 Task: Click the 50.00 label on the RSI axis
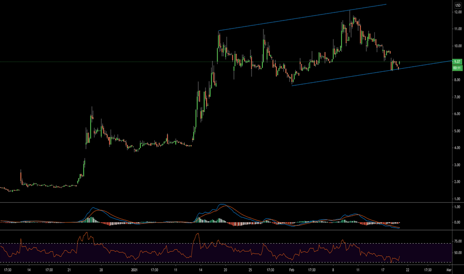click(458, 253)
